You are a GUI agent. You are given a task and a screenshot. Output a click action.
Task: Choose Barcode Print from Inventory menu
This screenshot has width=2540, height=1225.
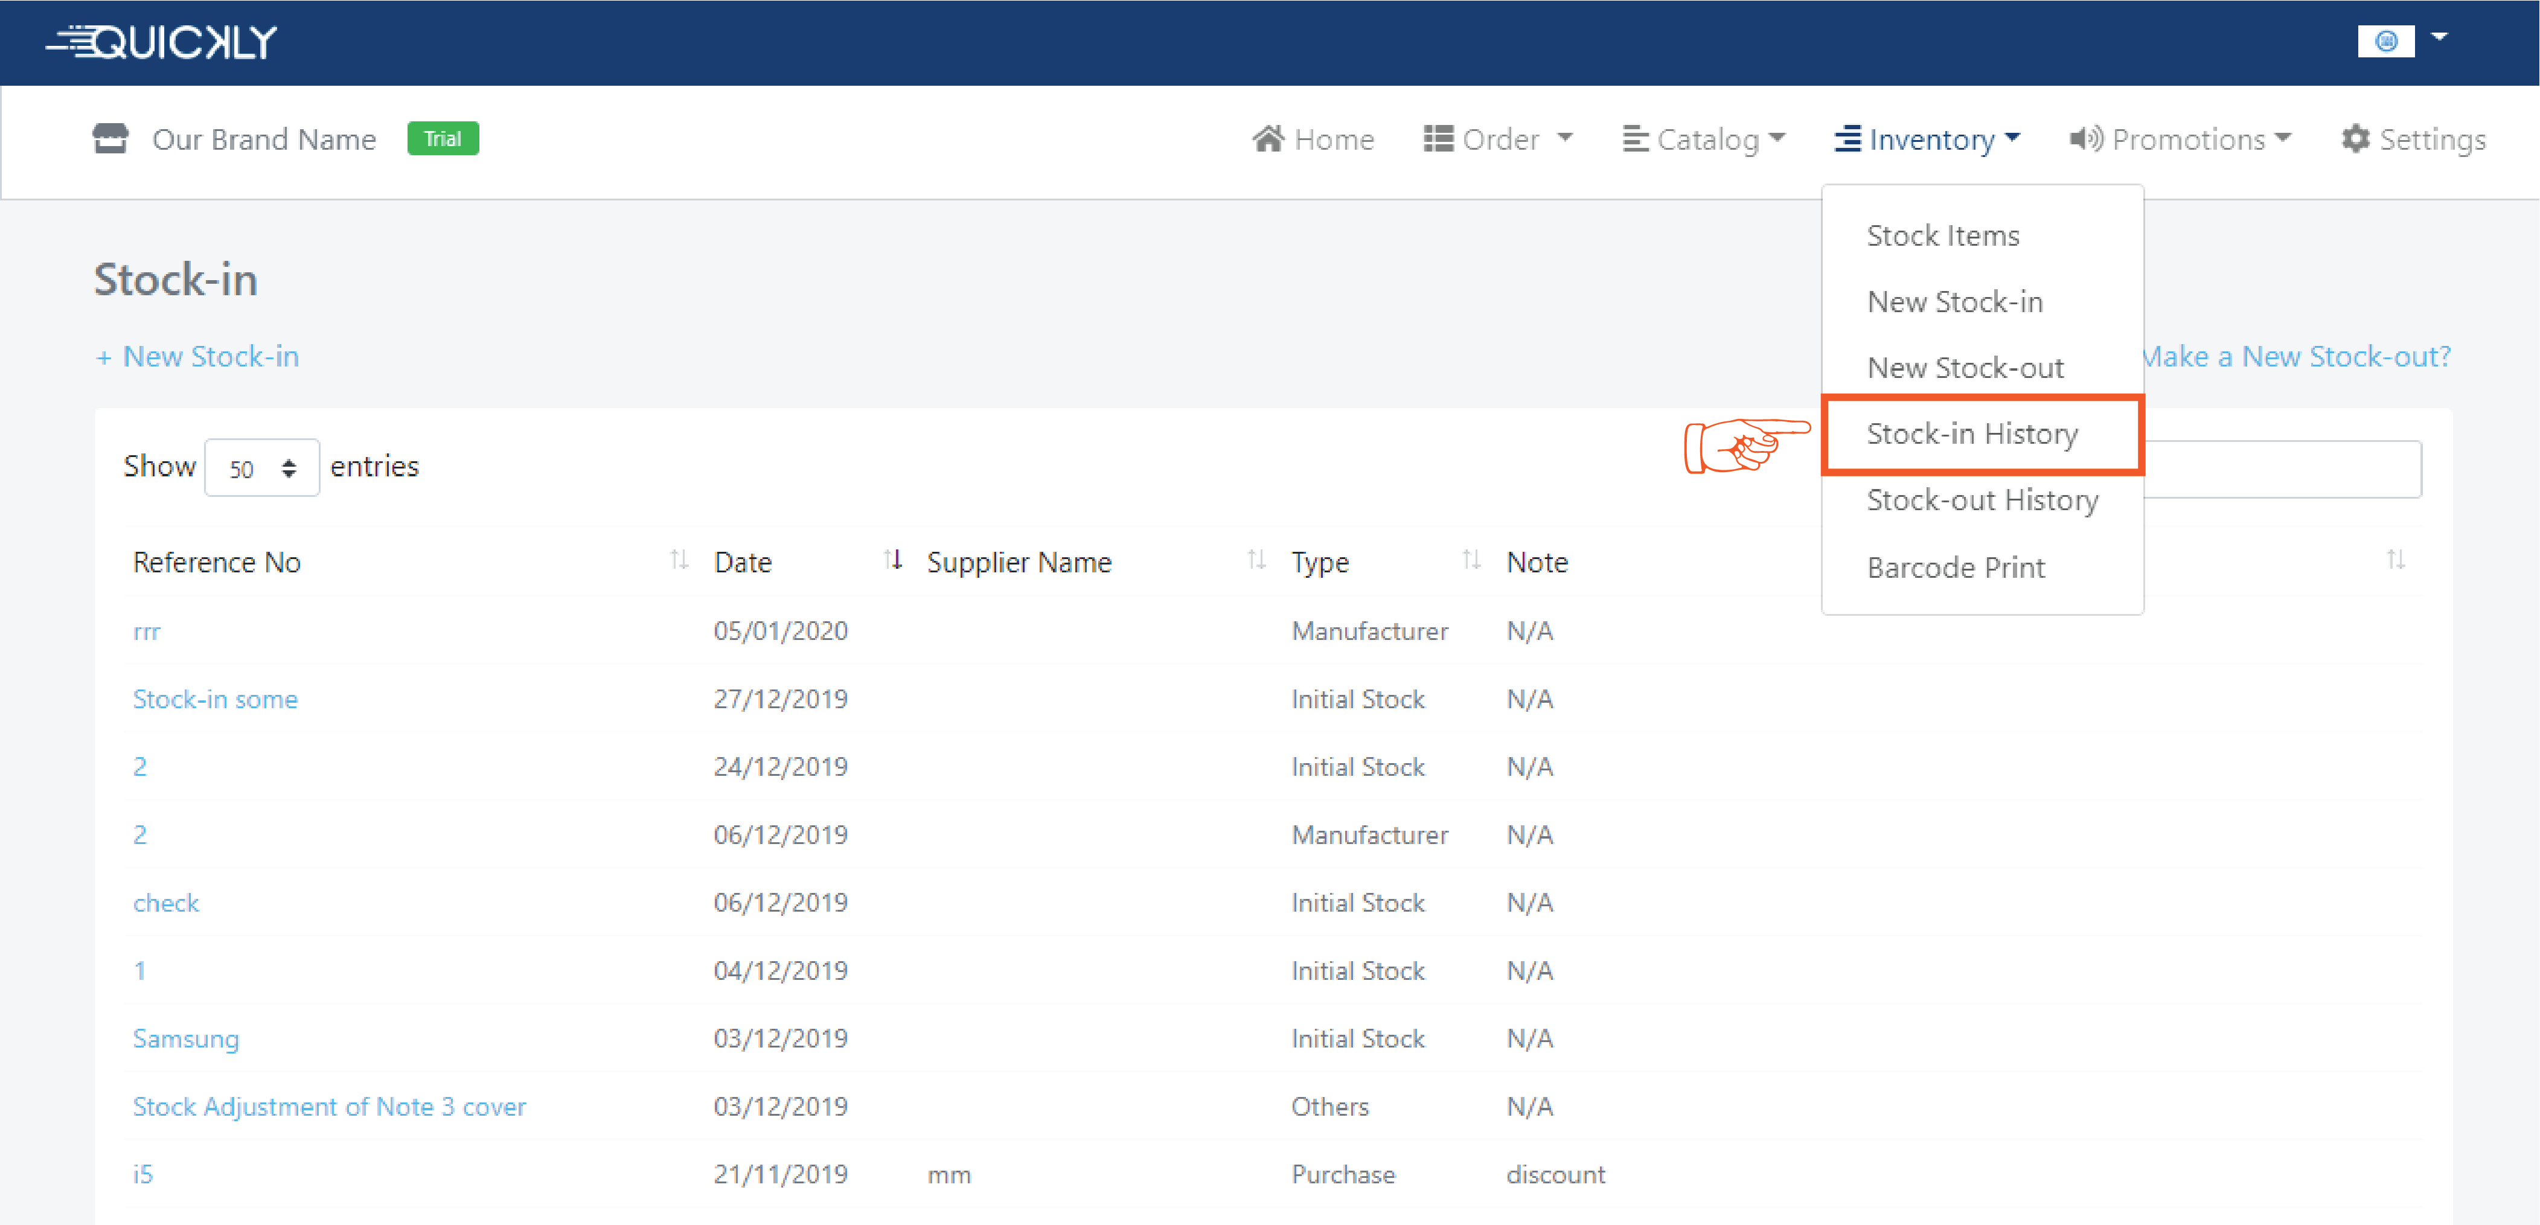coord(1956,567)
